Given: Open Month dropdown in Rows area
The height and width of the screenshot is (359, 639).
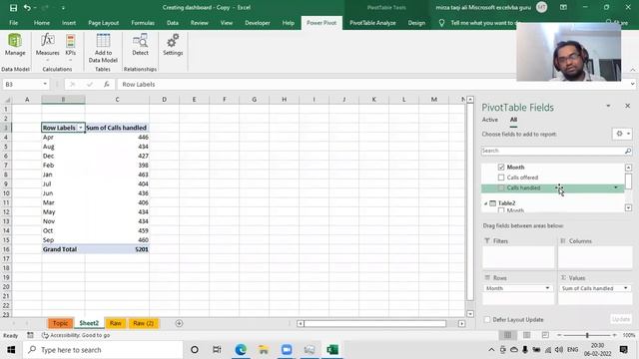Looking at the screenshot, I should [547, 288].
